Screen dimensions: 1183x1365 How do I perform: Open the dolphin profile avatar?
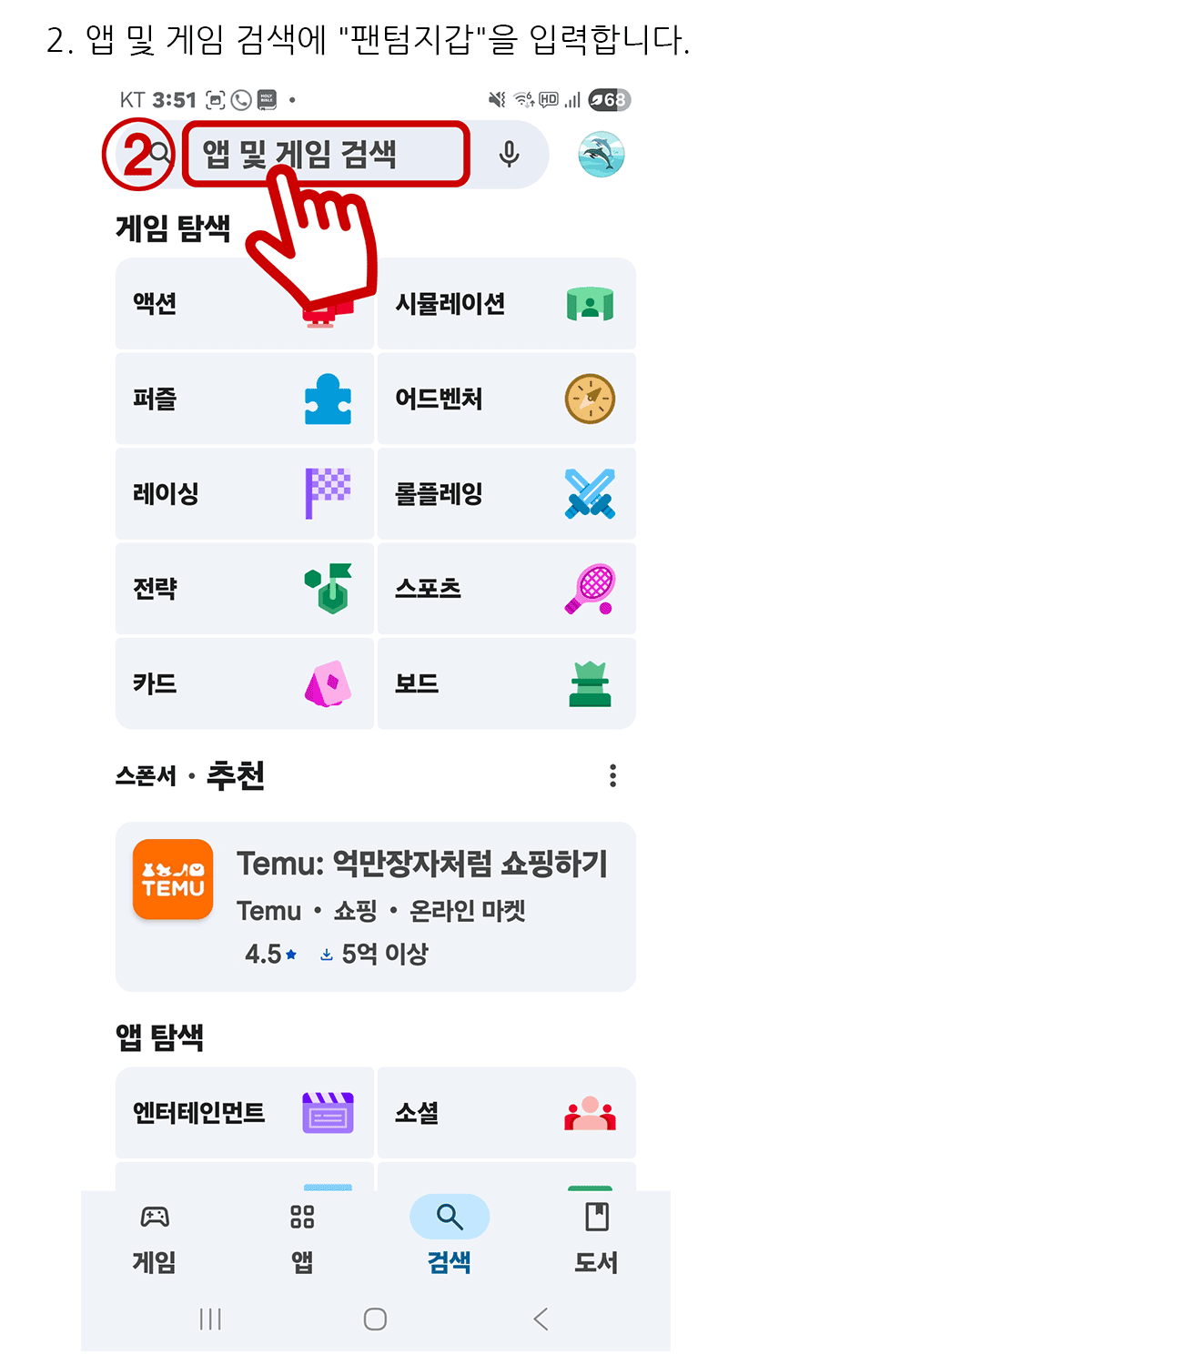coord(602,154)
